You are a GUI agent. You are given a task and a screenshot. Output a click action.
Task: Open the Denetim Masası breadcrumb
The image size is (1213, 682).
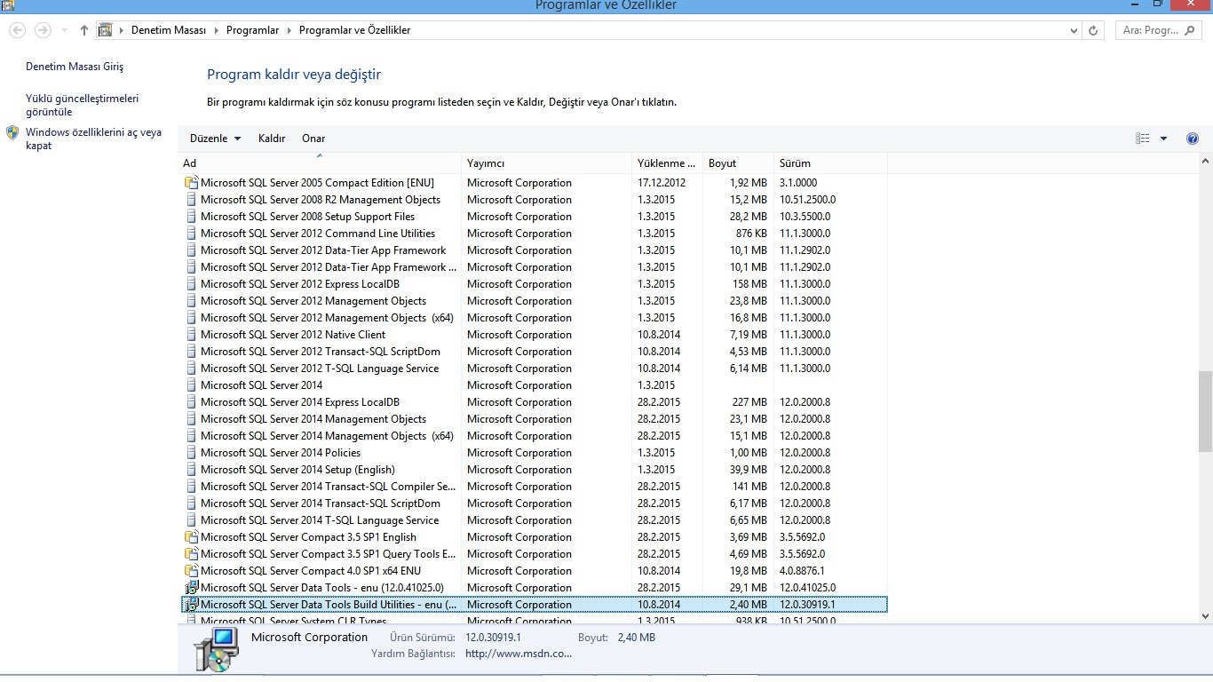[x=169, y=30]
